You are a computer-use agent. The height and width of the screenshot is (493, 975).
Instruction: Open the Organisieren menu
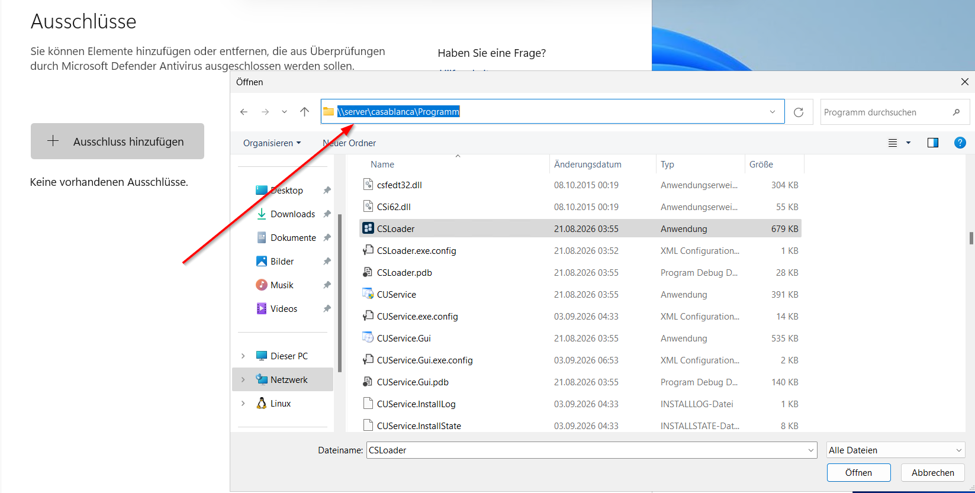click(272, 143)
